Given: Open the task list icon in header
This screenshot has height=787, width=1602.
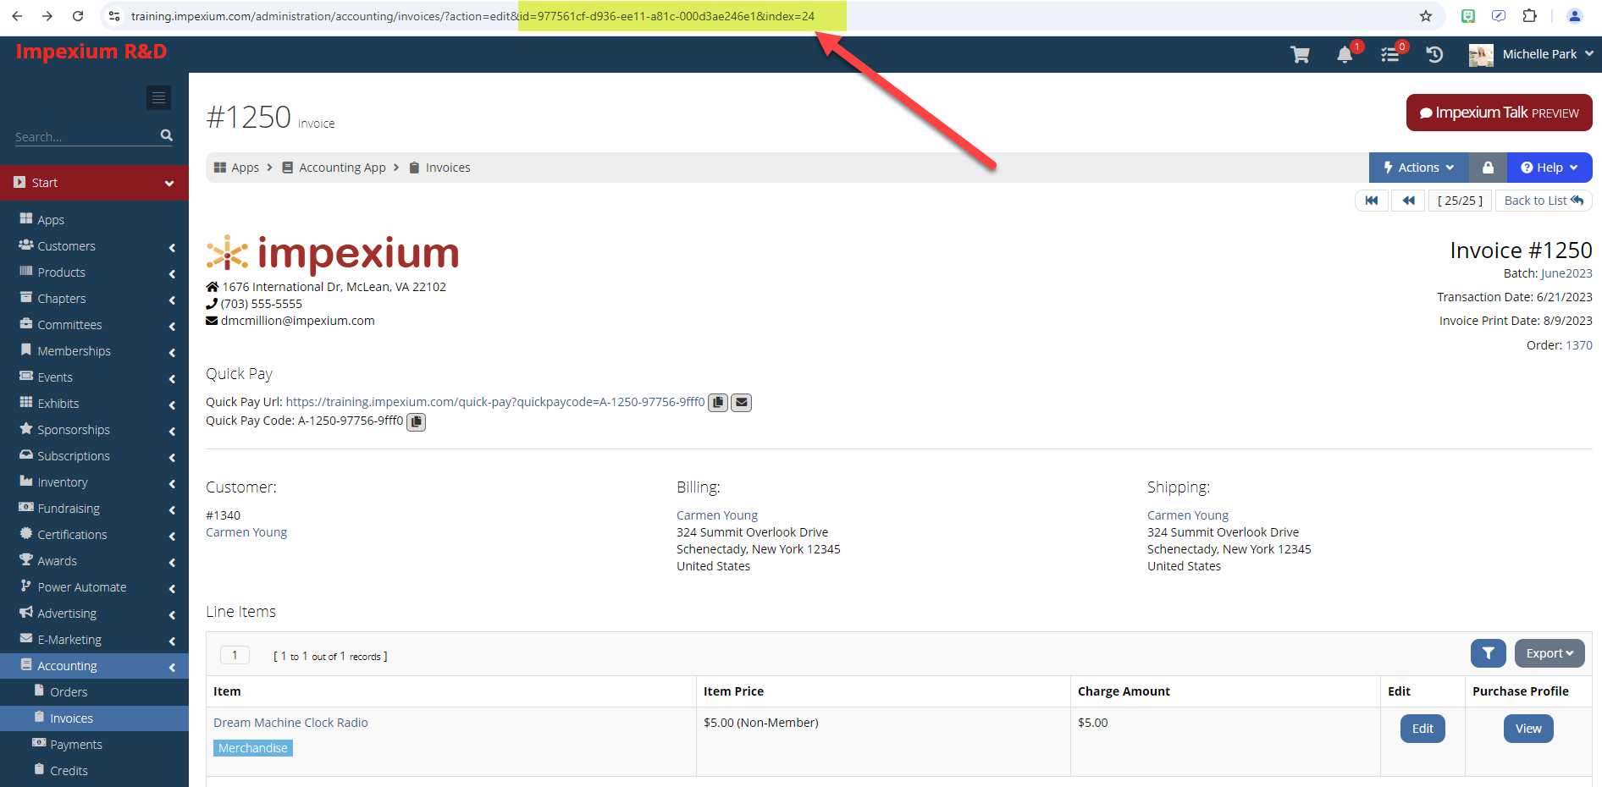Looking at the screenshot, I should (1389, 55).
